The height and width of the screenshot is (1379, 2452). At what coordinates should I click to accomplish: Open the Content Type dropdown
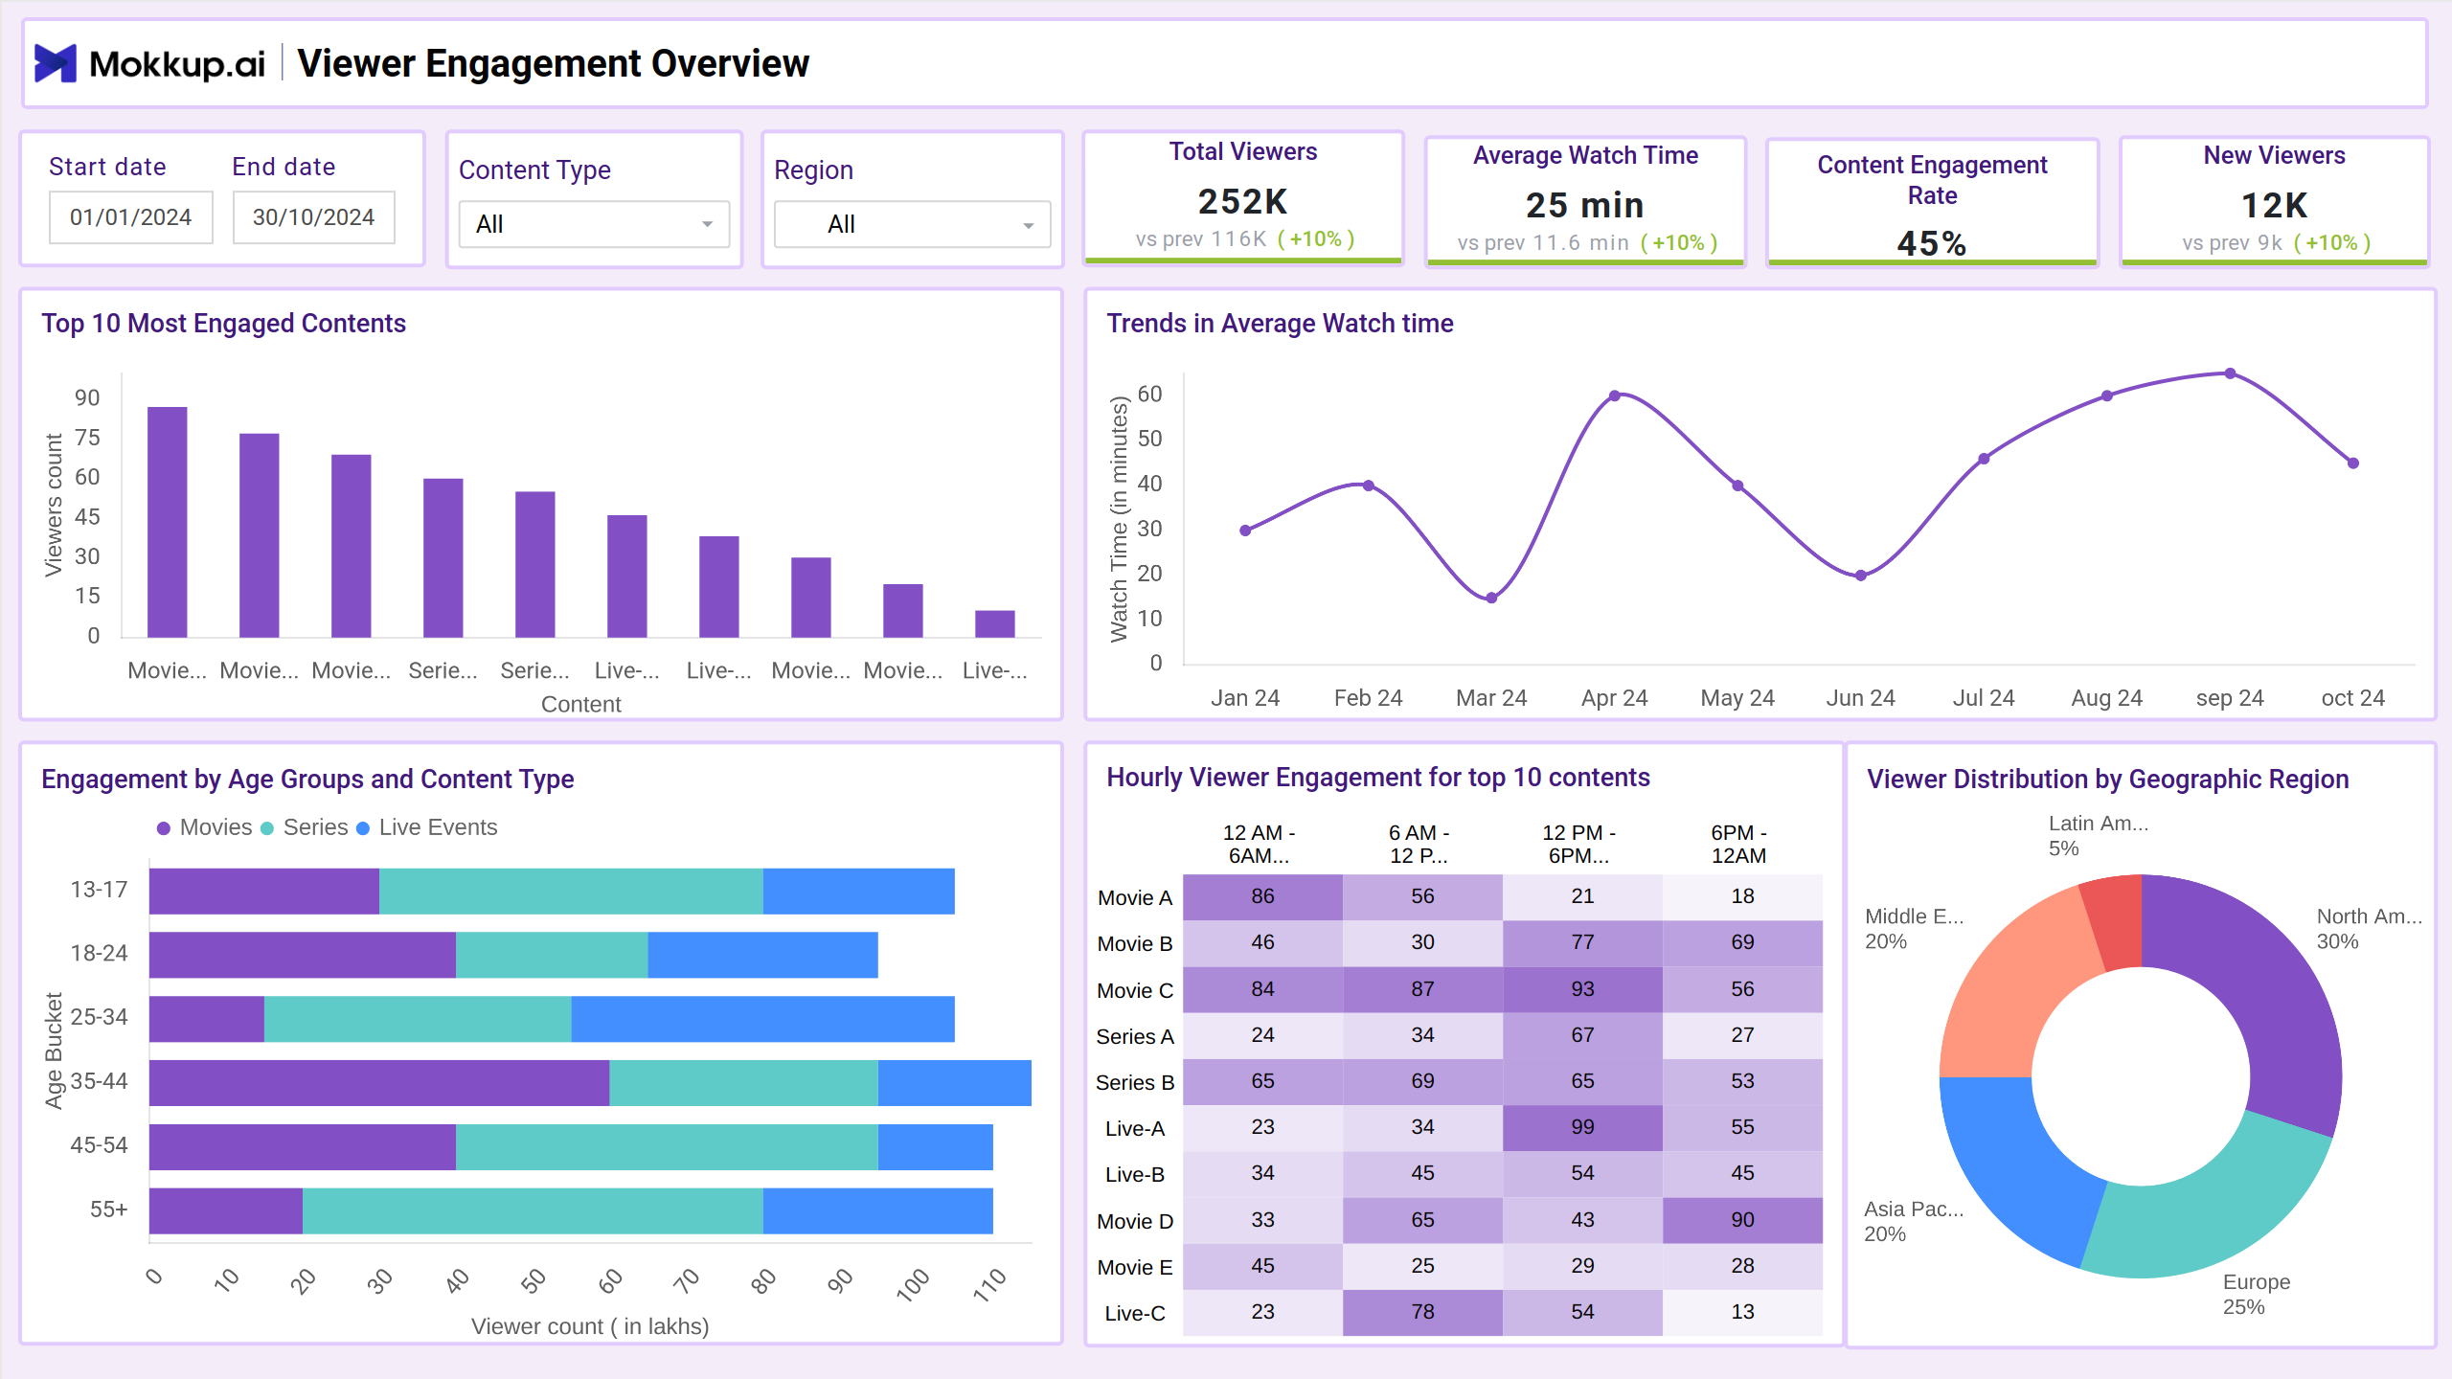click(594, 224)
